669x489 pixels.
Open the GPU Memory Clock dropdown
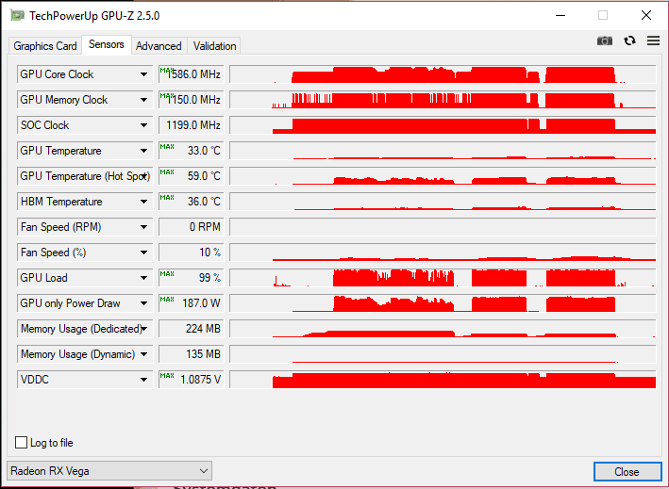143,100
